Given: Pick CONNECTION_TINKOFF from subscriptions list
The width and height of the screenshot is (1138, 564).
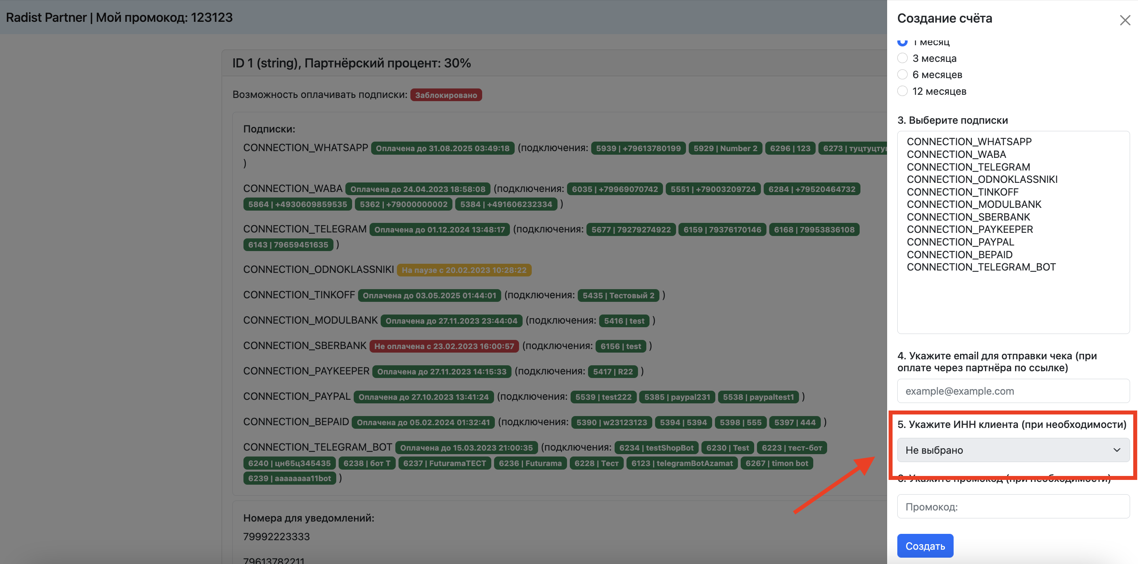Looking at the screenshot, I should [x=962, y=192].
